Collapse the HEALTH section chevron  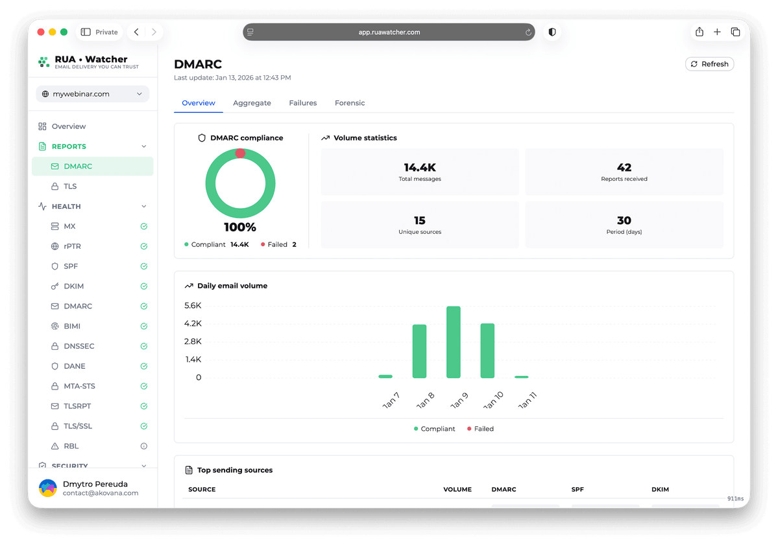click(144, 207)
